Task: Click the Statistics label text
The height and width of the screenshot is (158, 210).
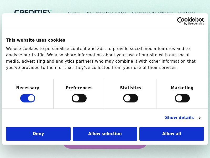Action: [130, 88]
